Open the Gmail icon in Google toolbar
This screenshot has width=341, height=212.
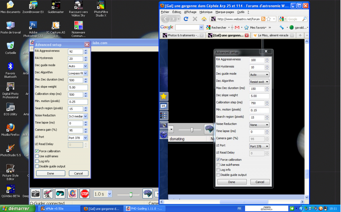click(x=237, y=28)
